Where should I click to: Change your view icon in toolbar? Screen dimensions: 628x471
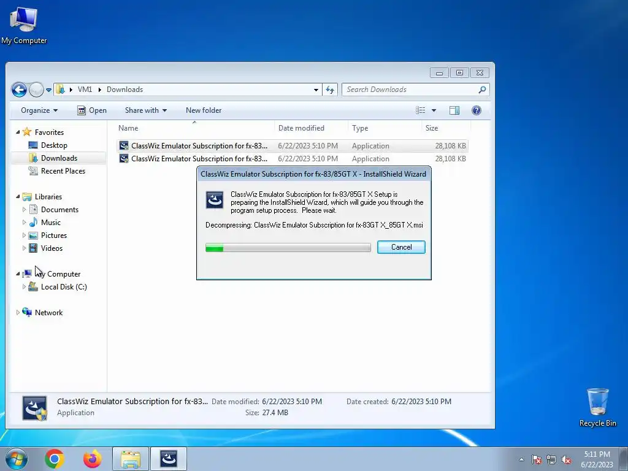[421, 110]
